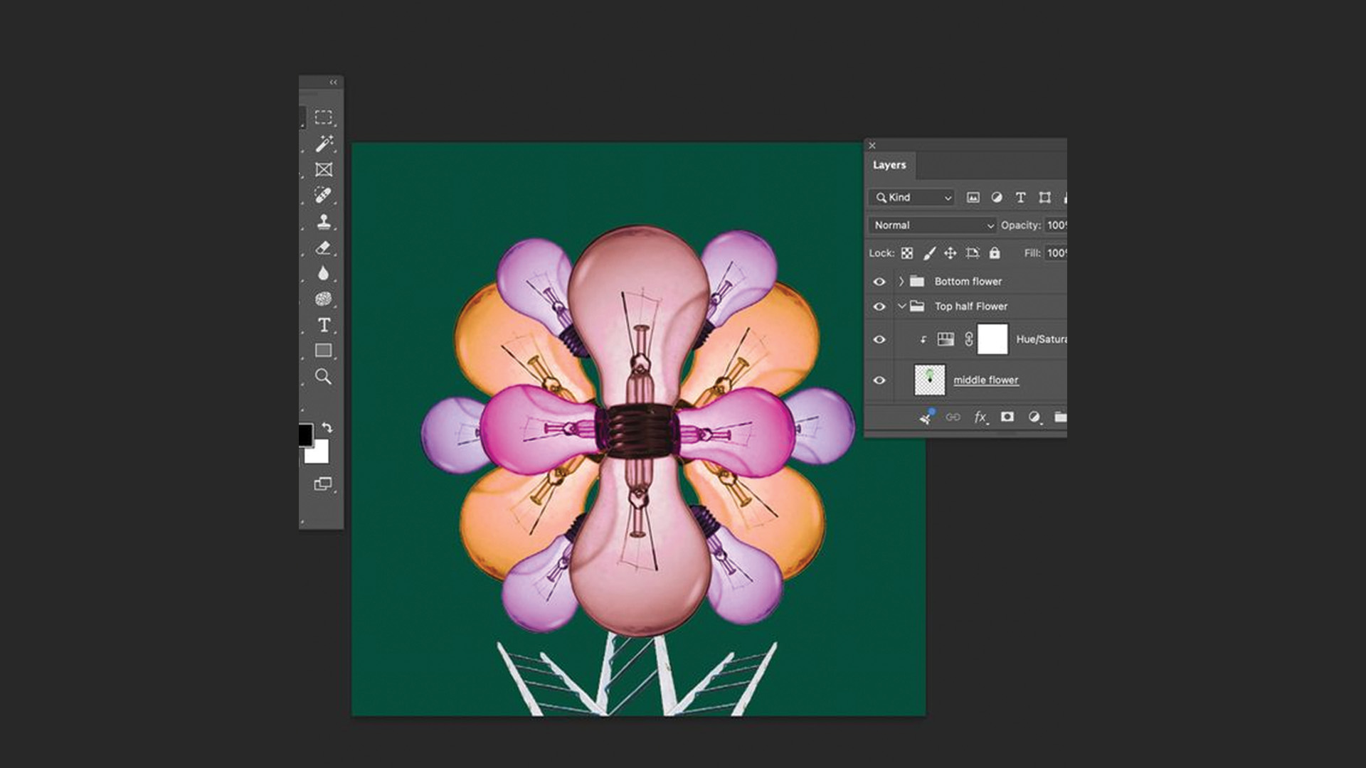Change the screen mode icon
The height and width of the screenshot is (768, 1366).
coord(323,484)
